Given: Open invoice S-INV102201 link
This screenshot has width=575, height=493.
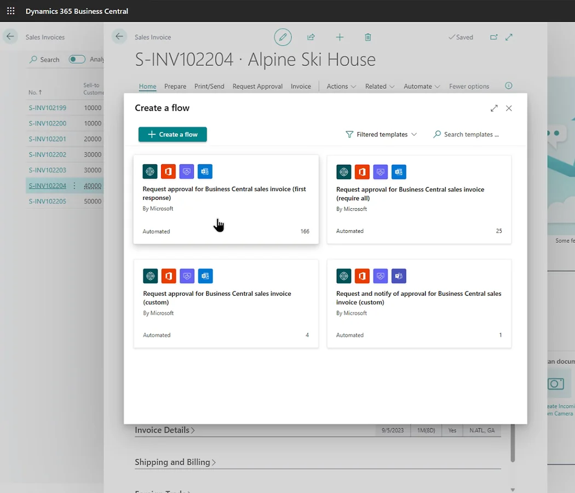Looking at the screenshot, I should [48, 139].
